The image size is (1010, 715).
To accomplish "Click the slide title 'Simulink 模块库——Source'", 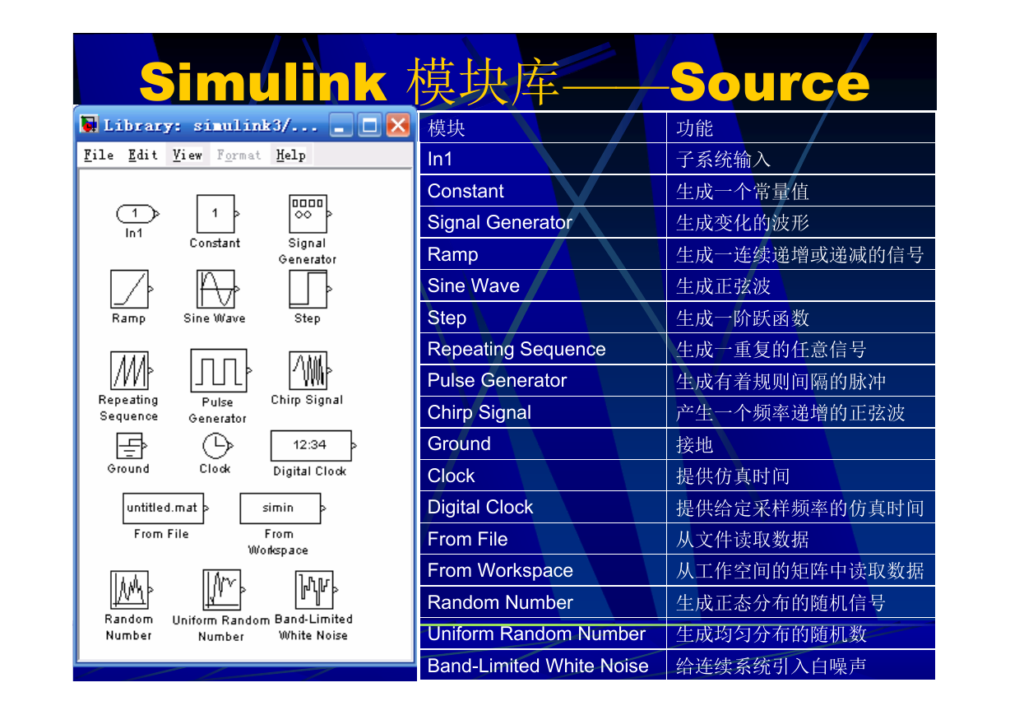I will 504,81.
